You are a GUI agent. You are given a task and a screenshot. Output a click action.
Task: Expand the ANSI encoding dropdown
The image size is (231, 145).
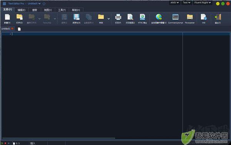click(x=178, y=3)
